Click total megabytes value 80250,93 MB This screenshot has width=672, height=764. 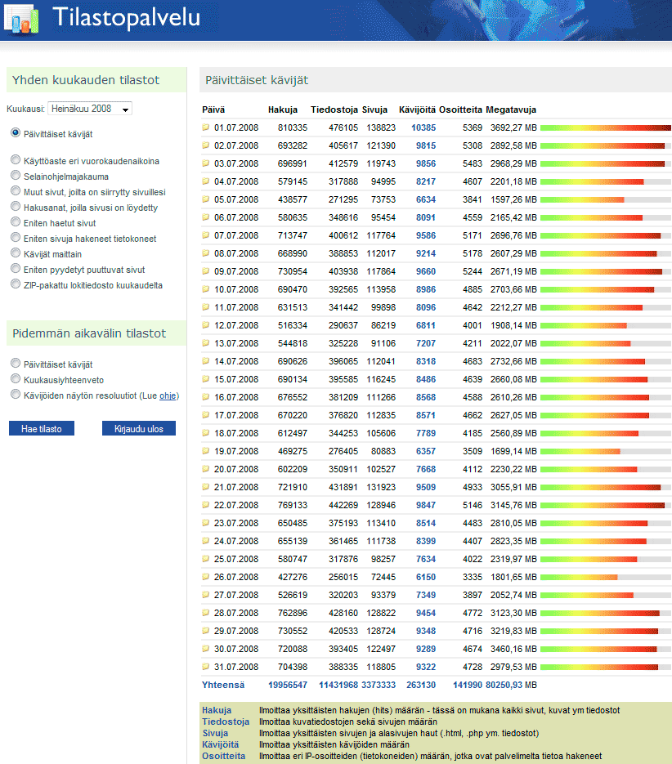click(511, 685)
